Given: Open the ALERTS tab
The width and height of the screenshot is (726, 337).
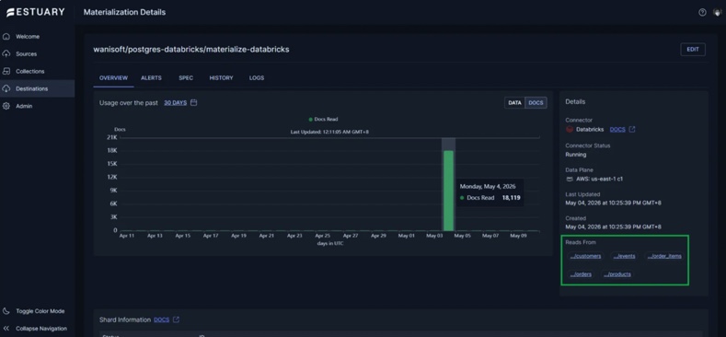Looking at the screenshot, I should (x=152, y=78).
